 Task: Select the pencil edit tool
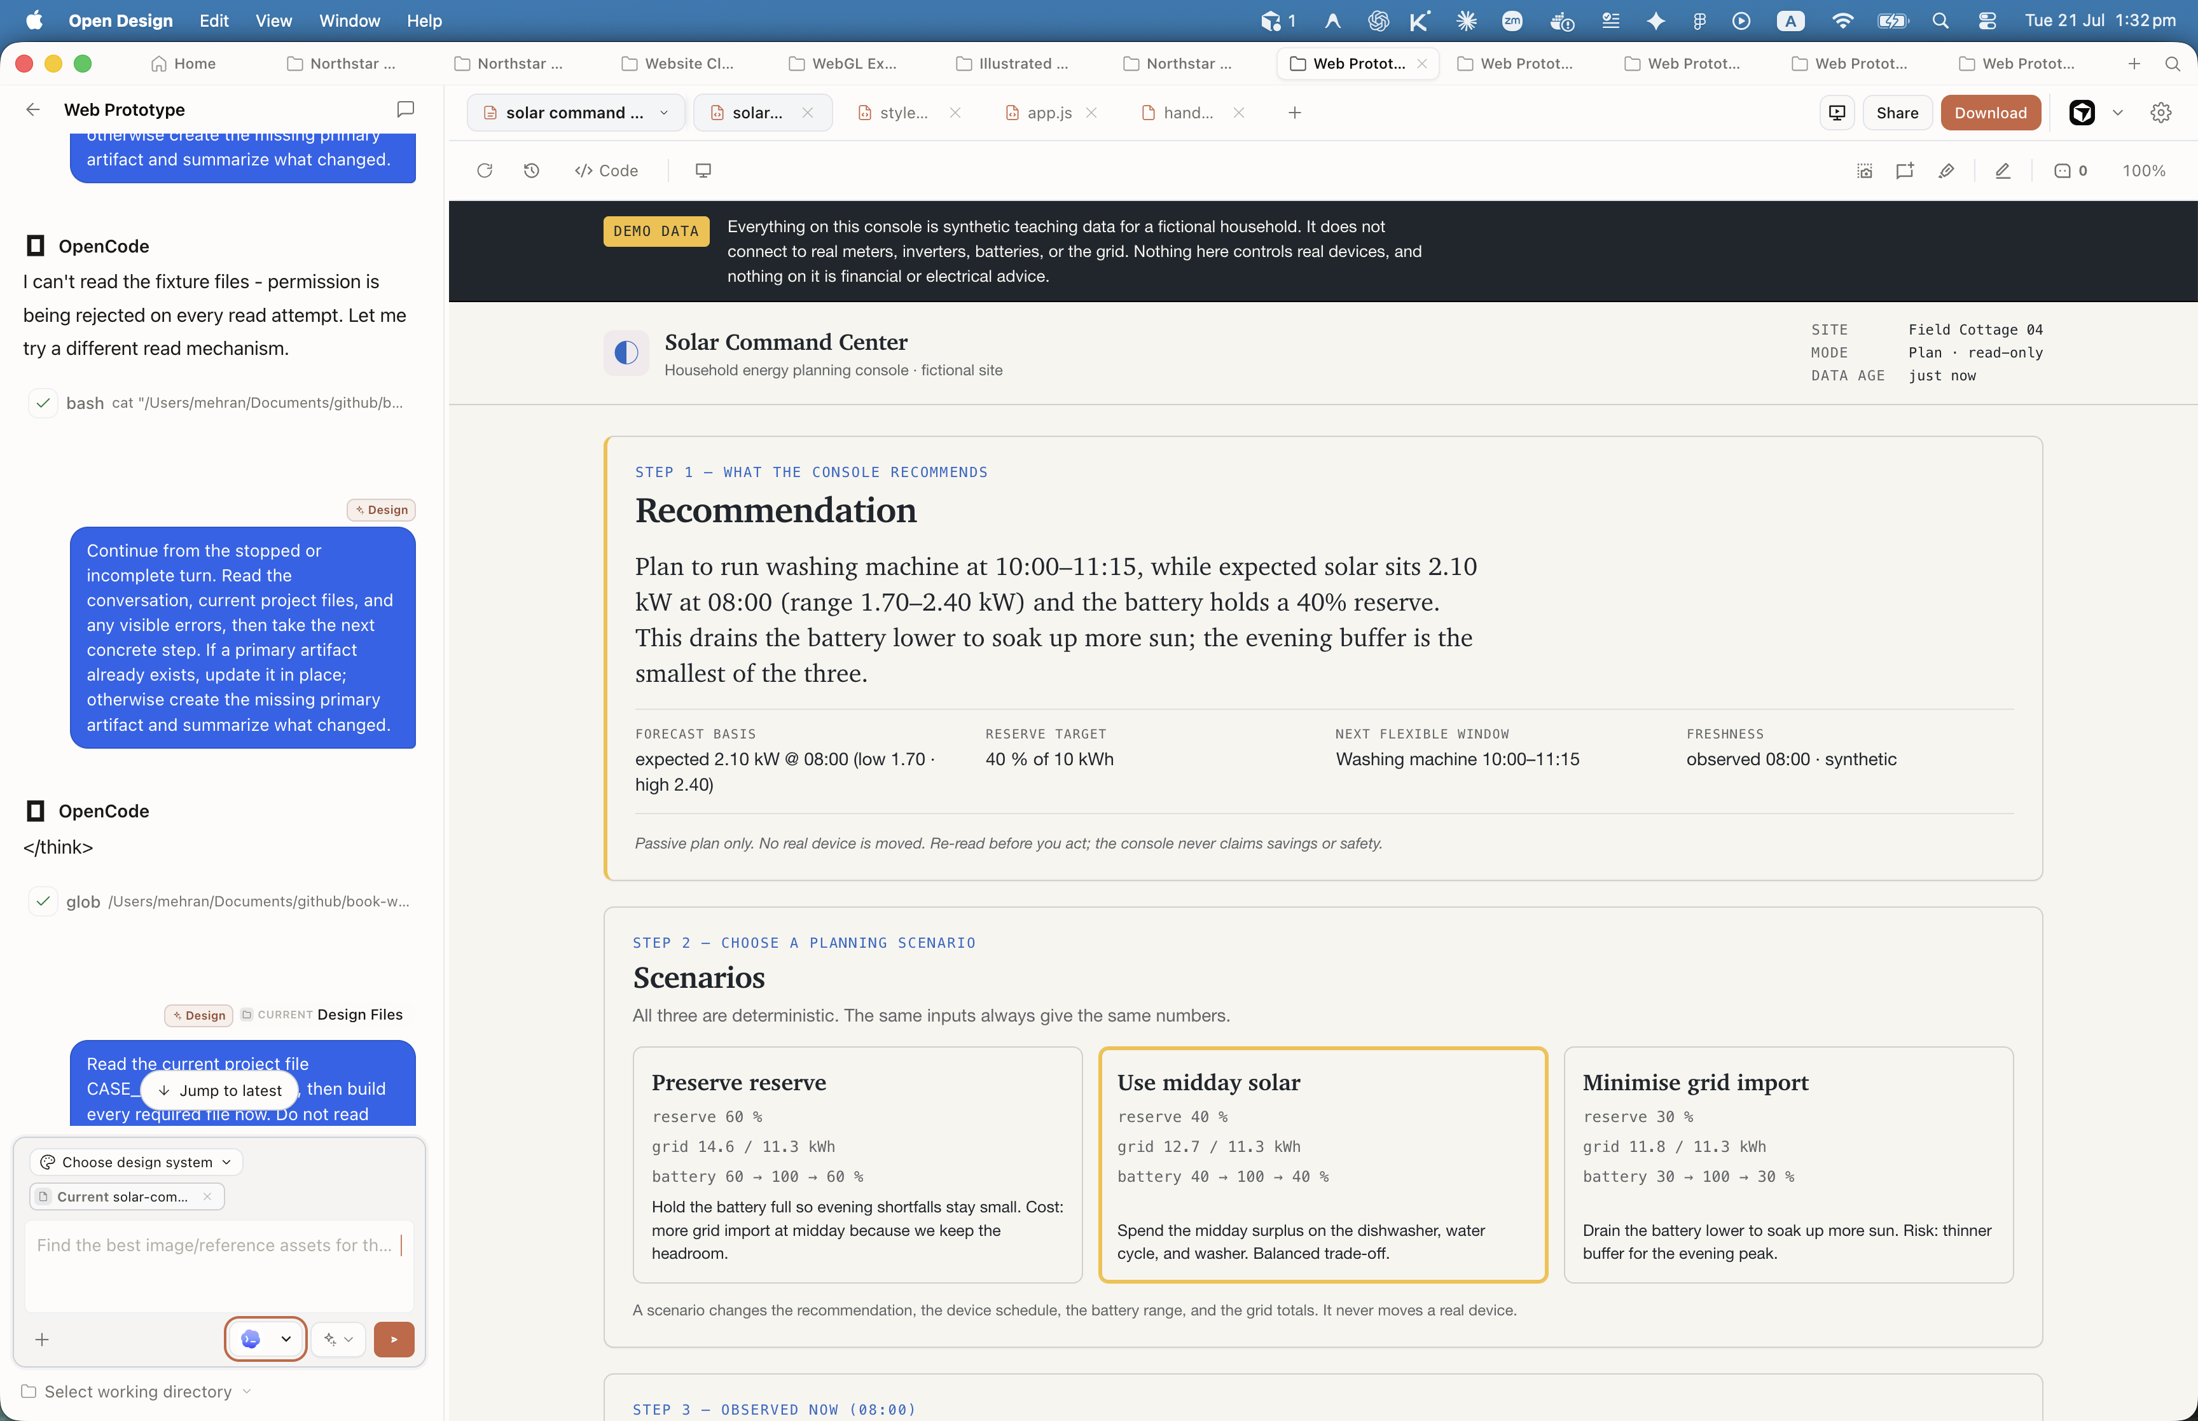tap(2003, 170)
